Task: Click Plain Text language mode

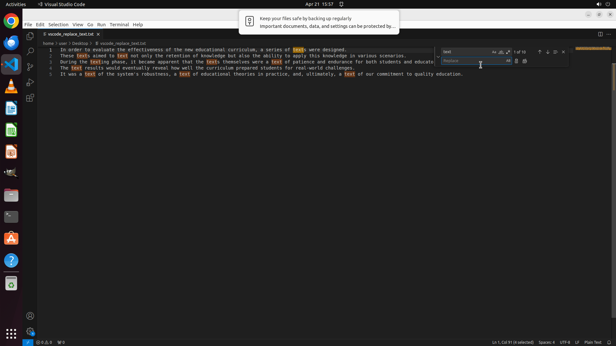Action: tap(593, 342)
